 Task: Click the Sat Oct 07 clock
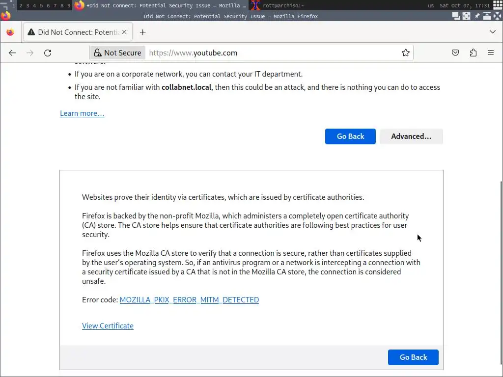(x=465, y=5)
